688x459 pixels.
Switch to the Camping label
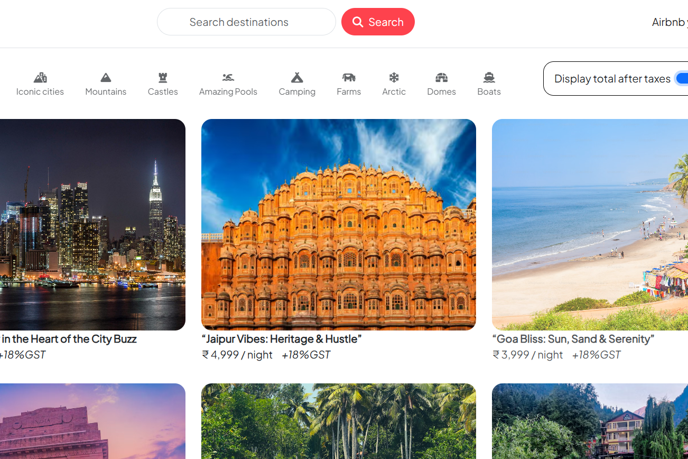tap(297, 92)
